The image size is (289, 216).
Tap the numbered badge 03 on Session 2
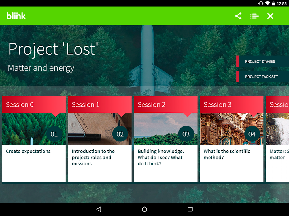click(x=186, y=134)
